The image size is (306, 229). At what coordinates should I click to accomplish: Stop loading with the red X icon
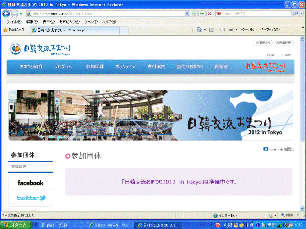click(210, 13)
